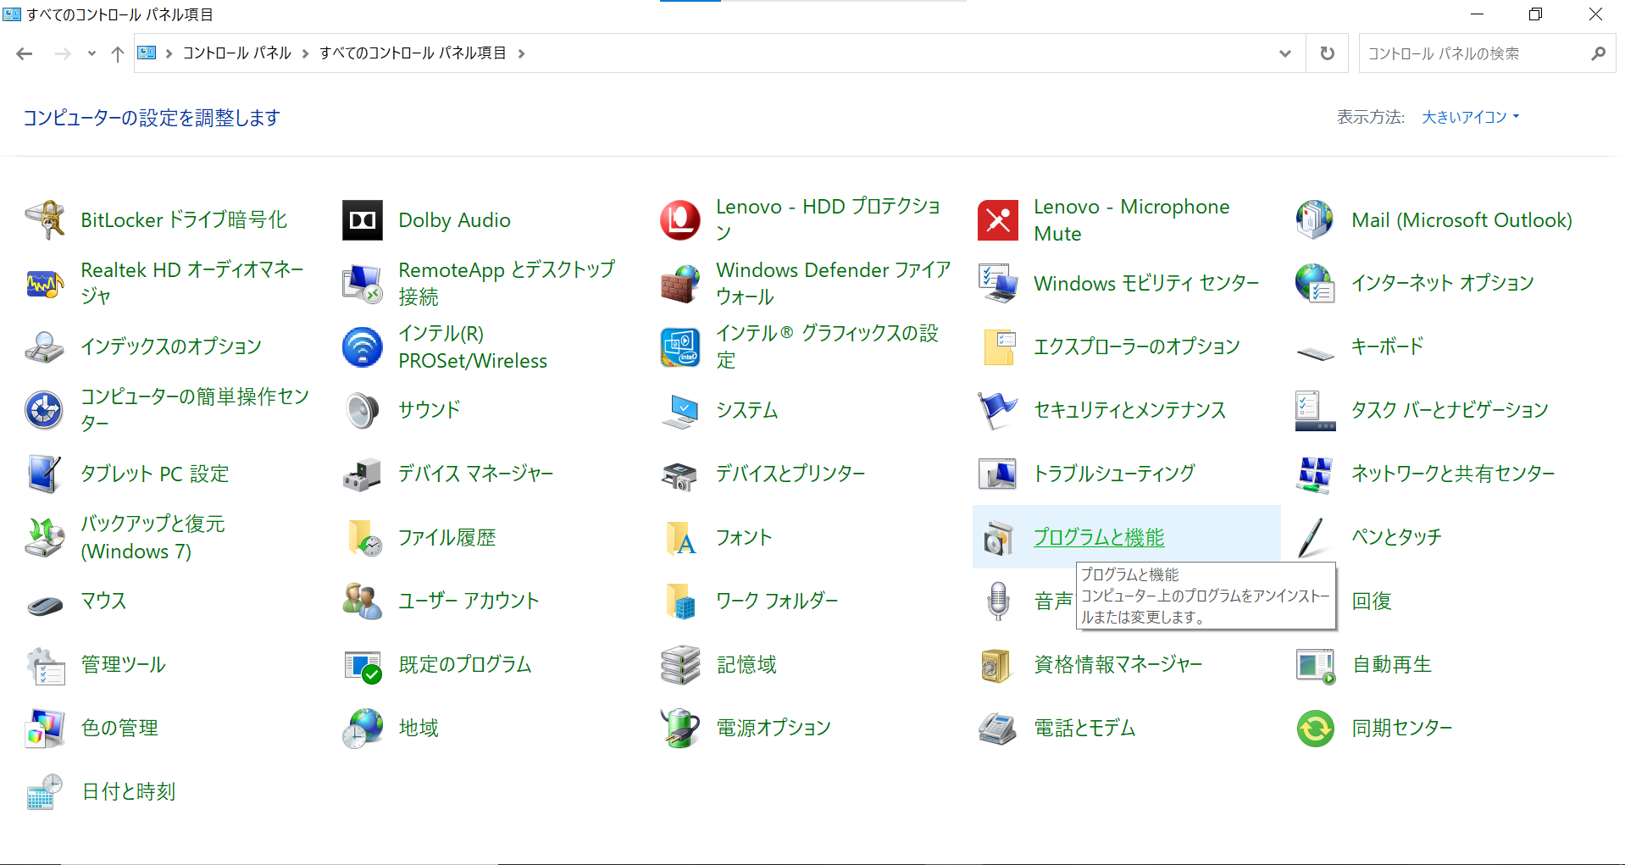
Task: Open Color Management icon
Action: (45, 729)
